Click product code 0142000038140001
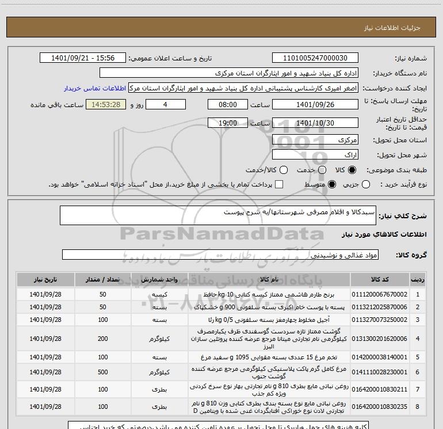This screenshot has width=443, height=429. coord(380,358)
